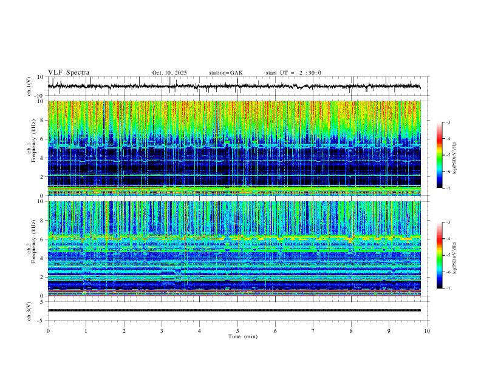
Task: Click the "Time (min)" axis title
Action: (243, 336)
